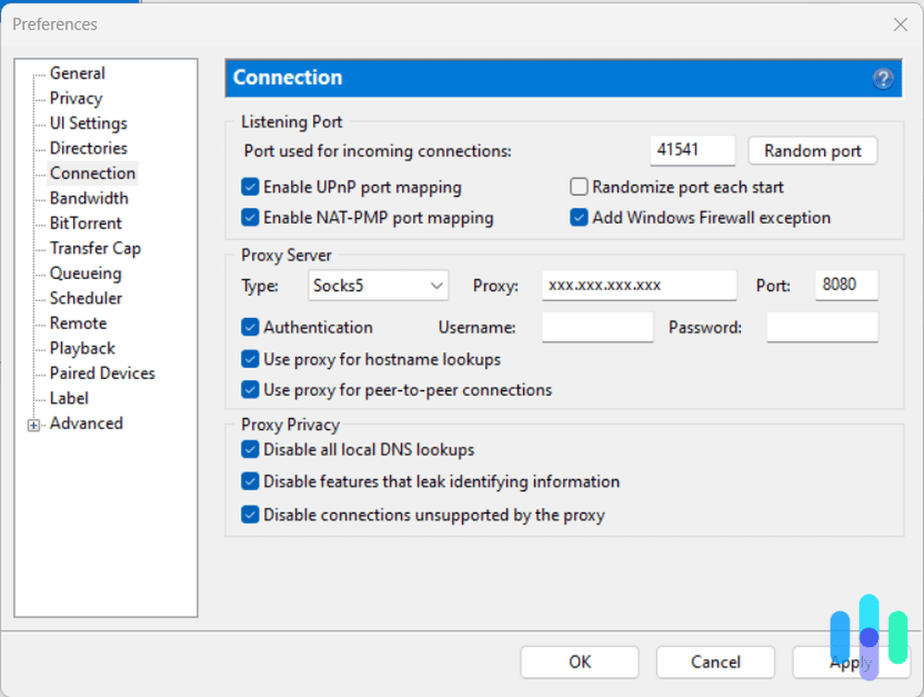Toggle the proxy Authentication checkbox
Screen dimensions: 924x697
[249, 327]
